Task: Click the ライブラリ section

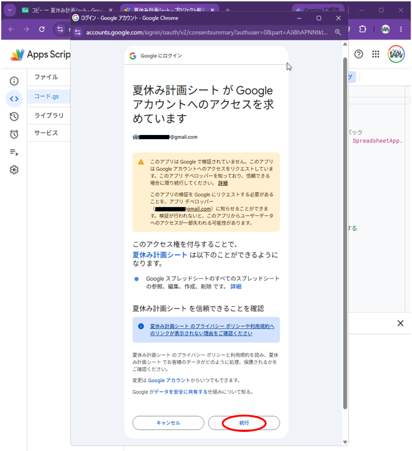Action: coord(49,115)
